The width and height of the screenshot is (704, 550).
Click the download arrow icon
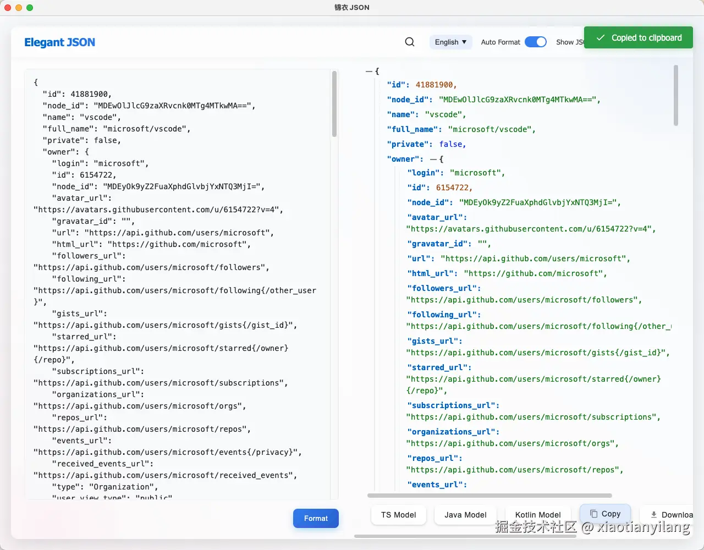(654, 515)
